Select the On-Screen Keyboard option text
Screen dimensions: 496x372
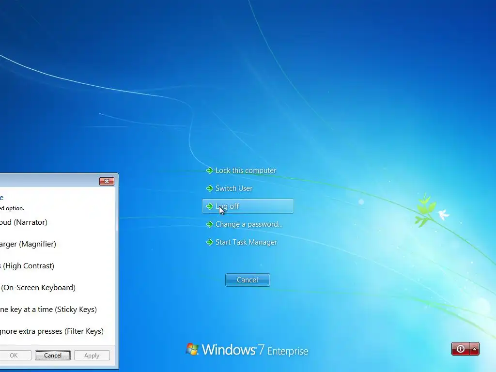point(38,288)
